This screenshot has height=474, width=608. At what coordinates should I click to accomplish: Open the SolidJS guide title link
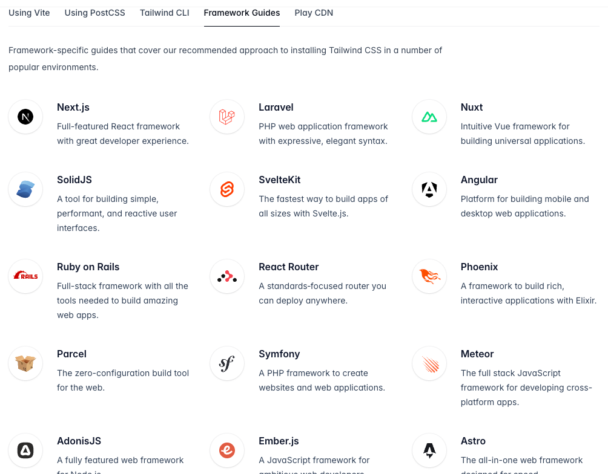[74, 180]
